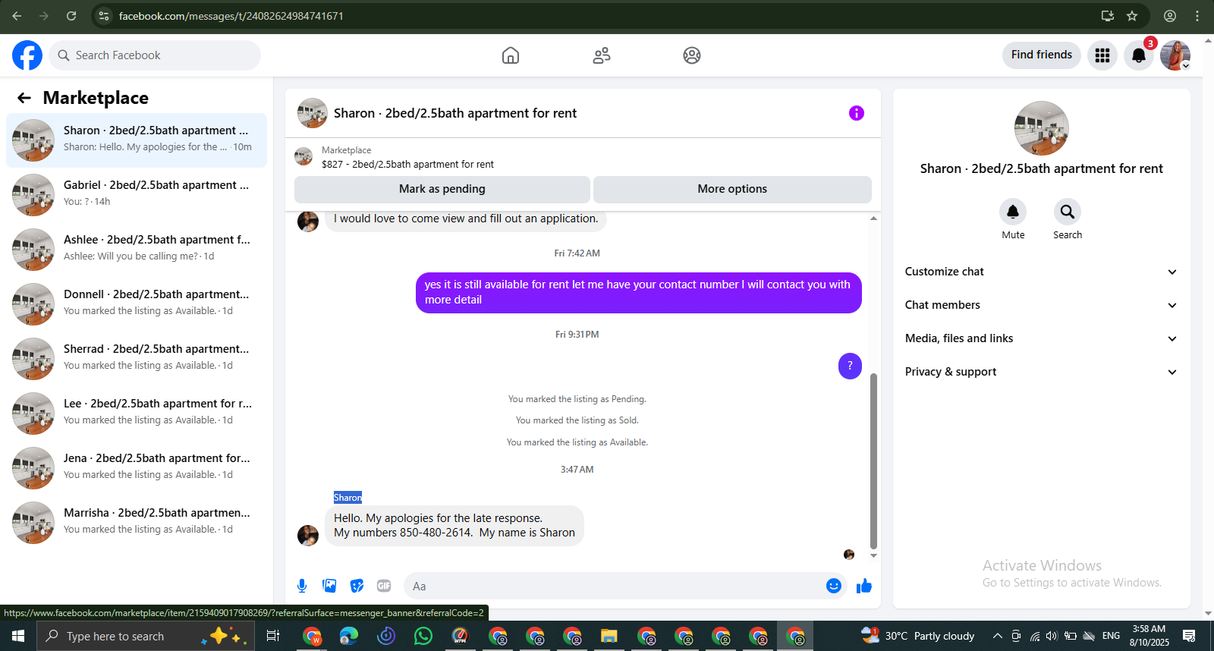Click Mark as pending button
1214x651 pixels.
(x=442, y=190)
